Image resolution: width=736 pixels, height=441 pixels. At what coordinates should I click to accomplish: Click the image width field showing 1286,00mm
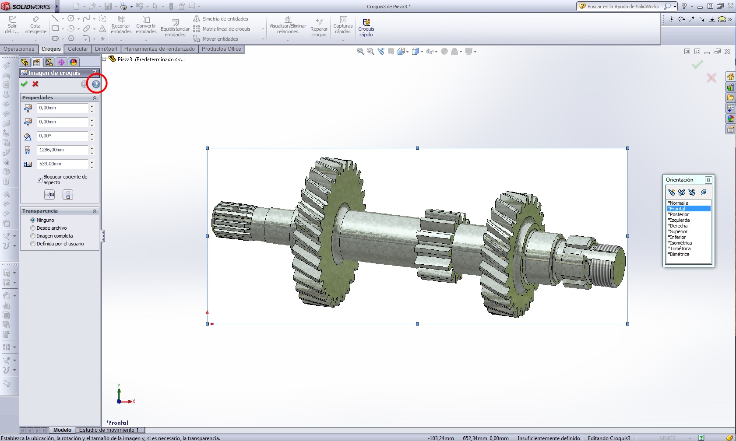coord(62,150)
